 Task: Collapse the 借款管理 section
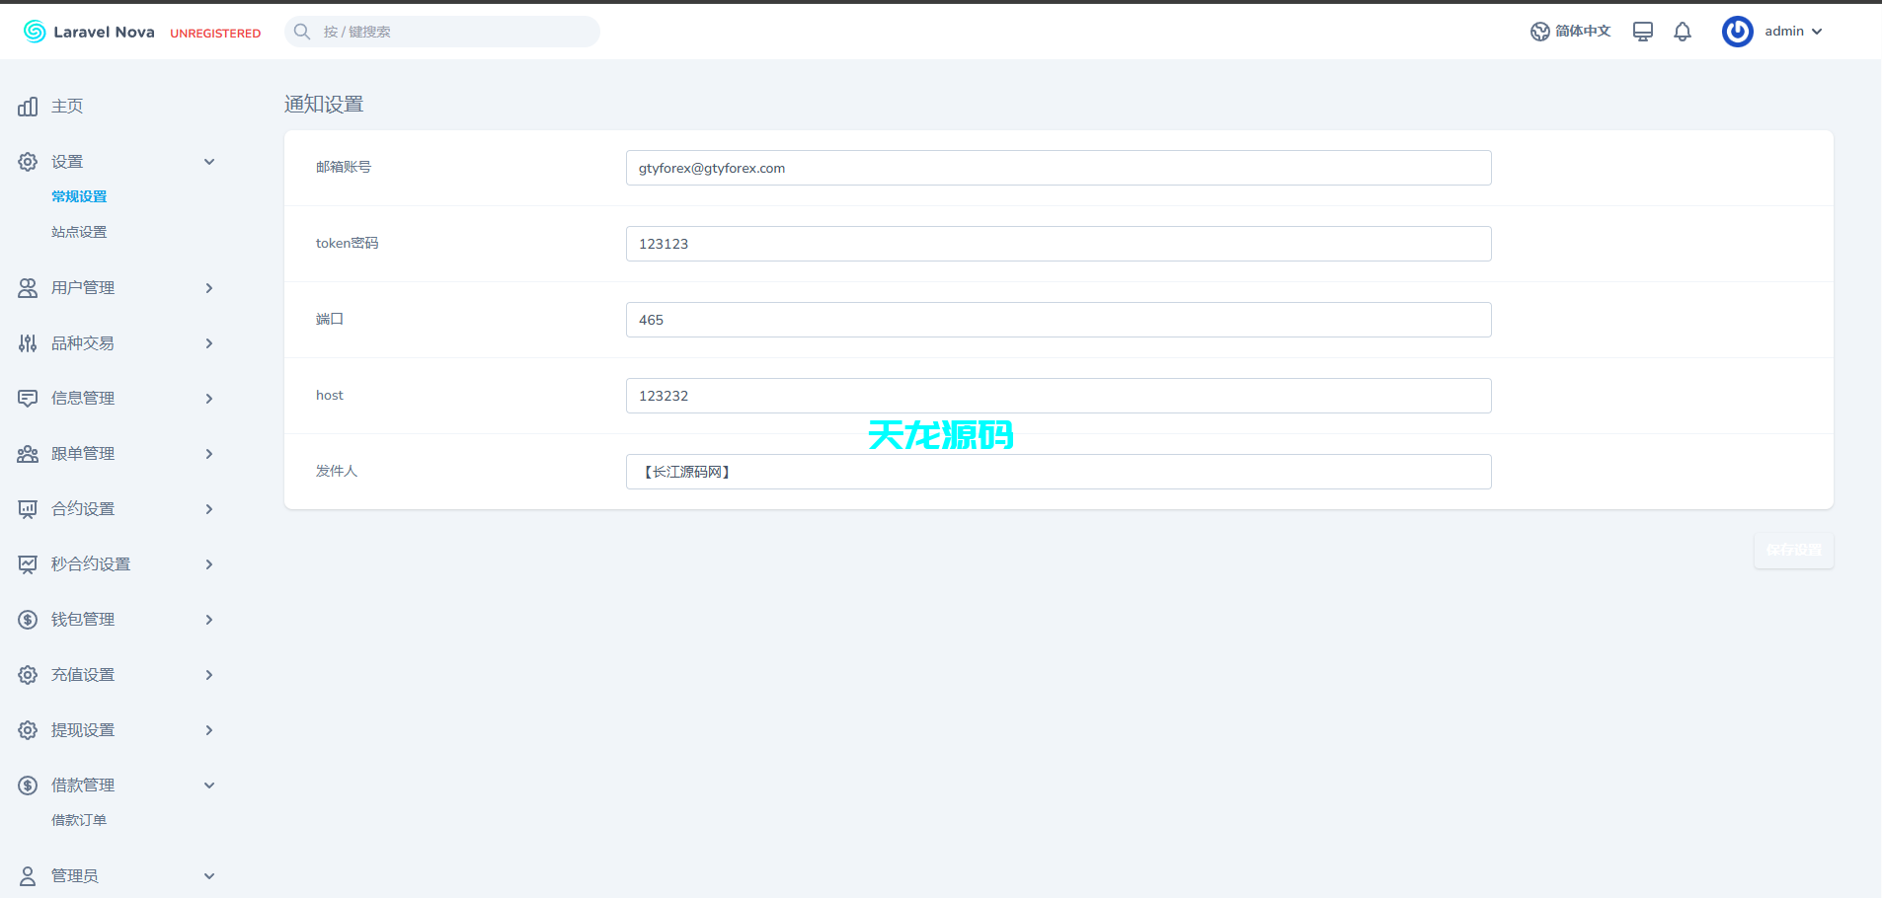[x=208, y=785]
